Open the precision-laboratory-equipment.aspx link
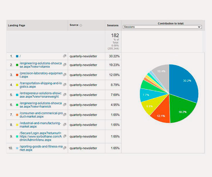 click(41, 75)
